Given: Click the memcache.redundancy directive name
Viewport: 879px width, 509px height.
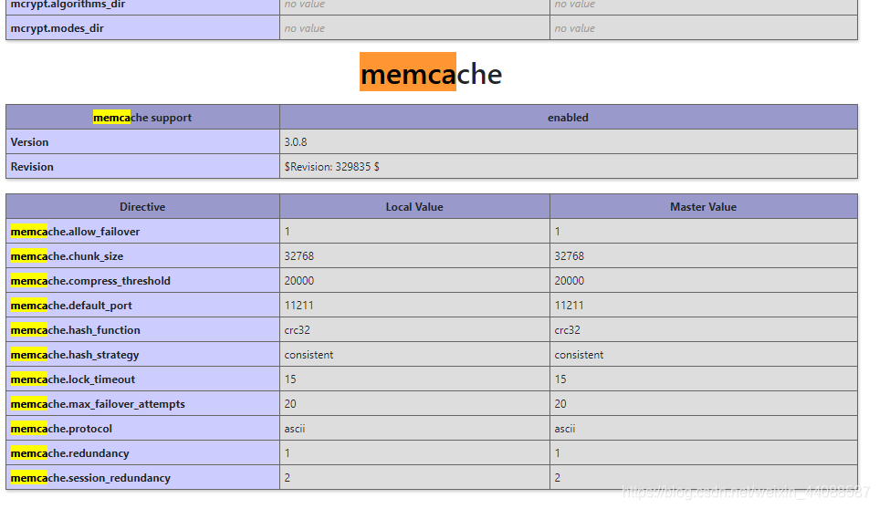Looking at the screenshot, I should 69,453.
